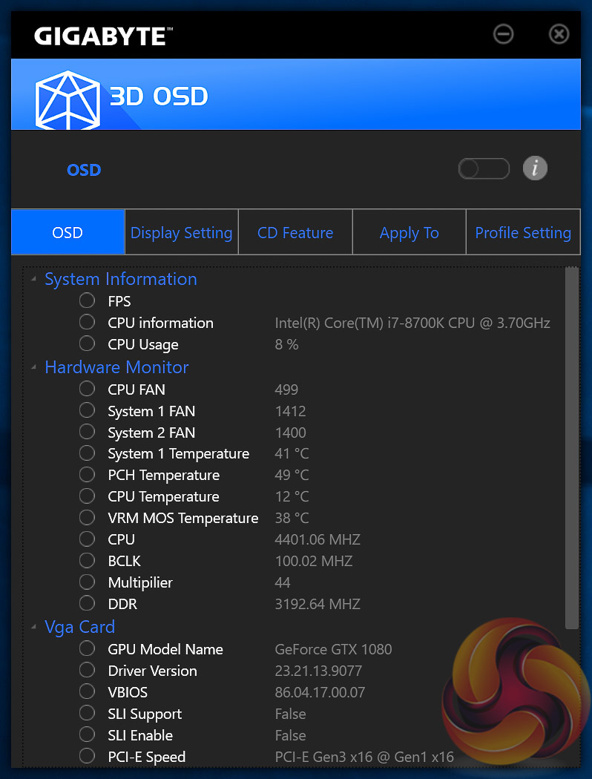Click the PCI-E Gen3 x16 value text
Screen dimensions: 592x779
tap(364, 757)
